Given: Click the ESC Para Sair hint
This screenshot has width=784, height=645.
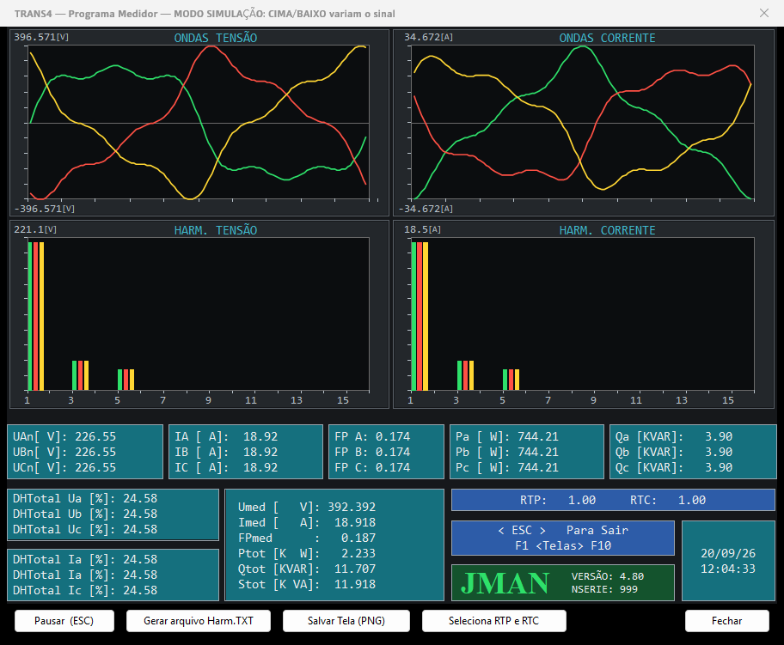Looking at the screenshot, I should 563,530.
